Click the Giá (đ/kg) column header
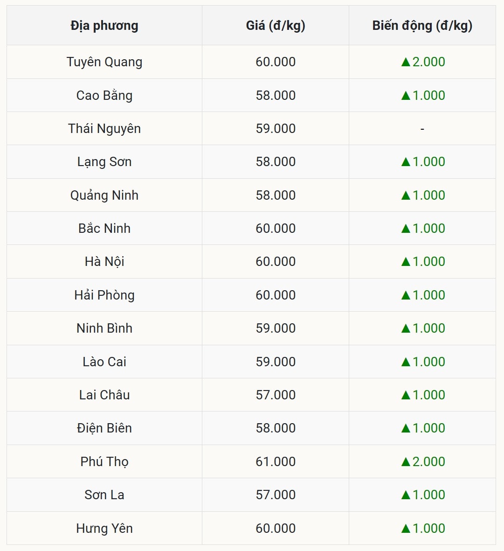This screenshot has height=551, width=504. [x=276, y=26]
